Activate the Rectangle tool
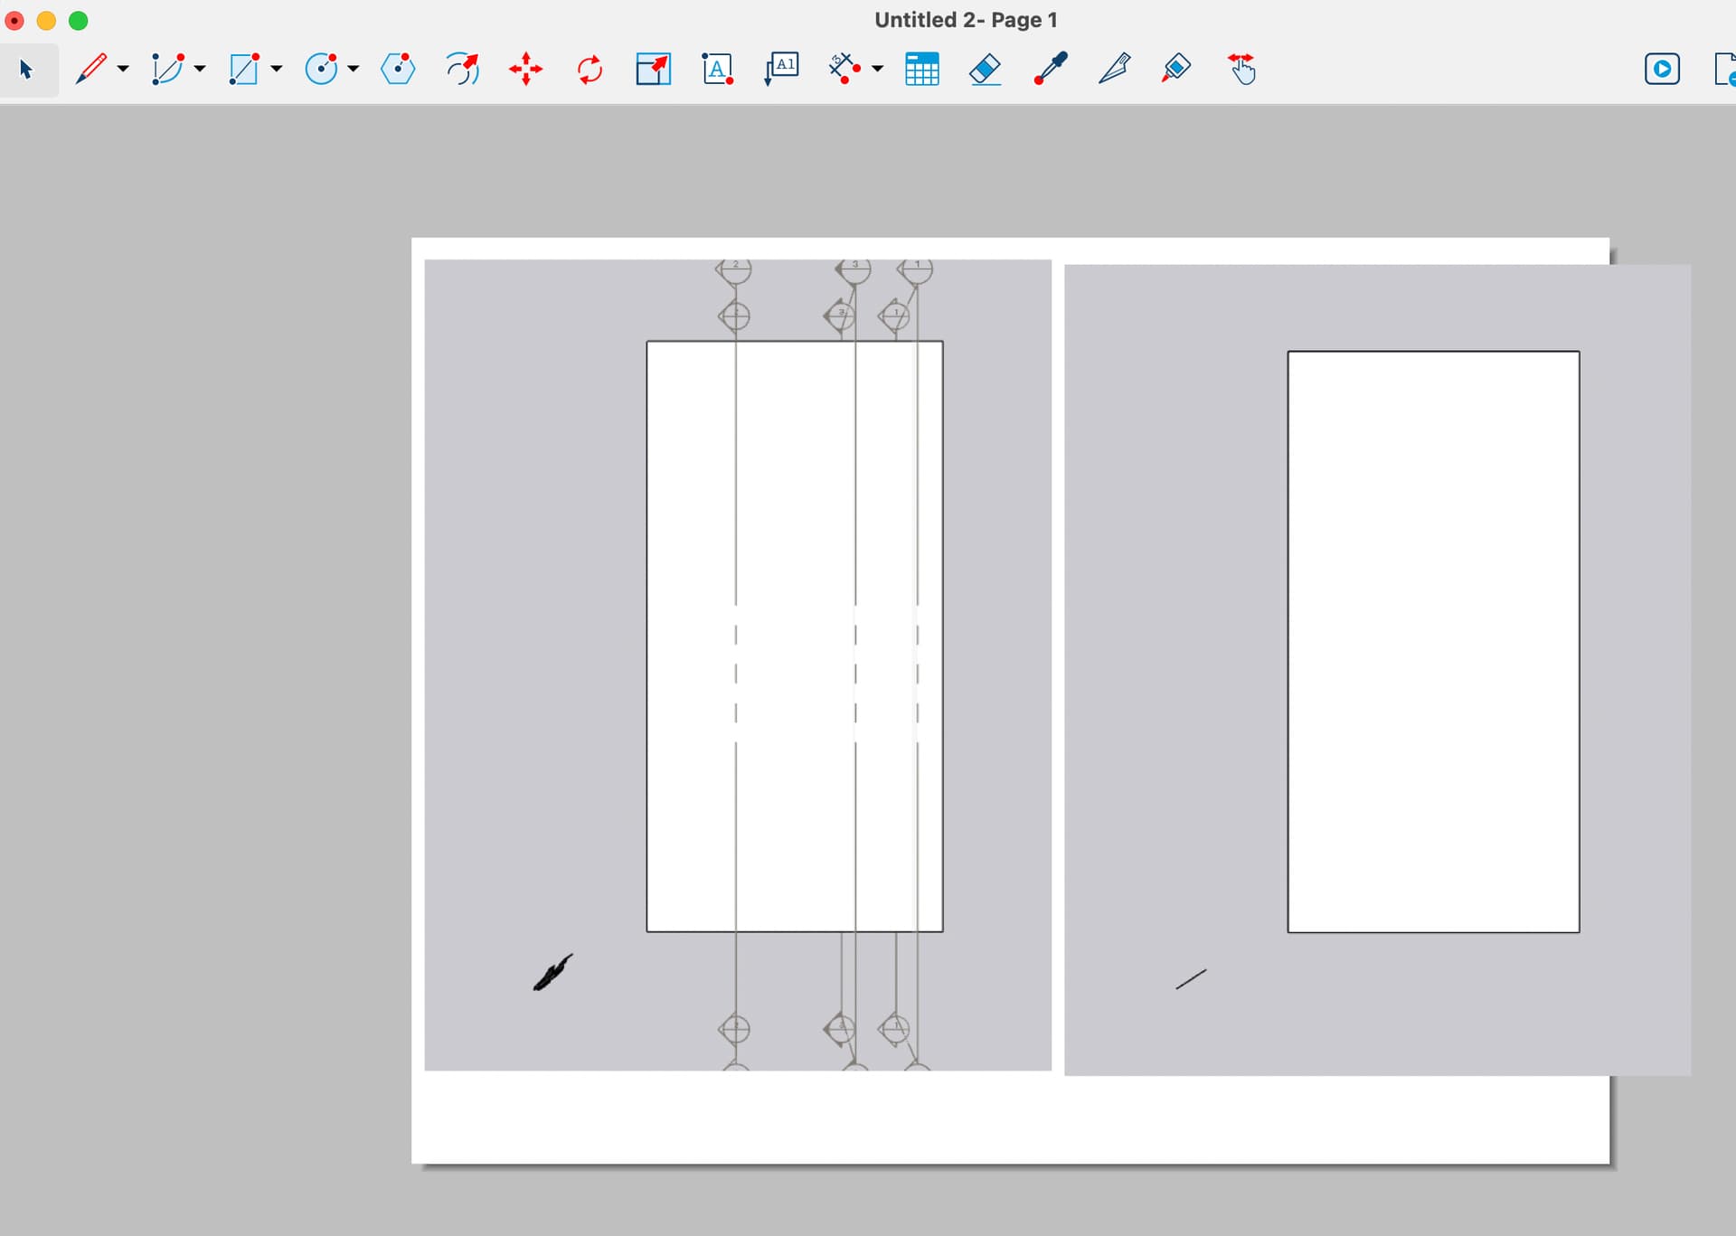The width and height of the screenshot is (1736, 1236). 243,70
